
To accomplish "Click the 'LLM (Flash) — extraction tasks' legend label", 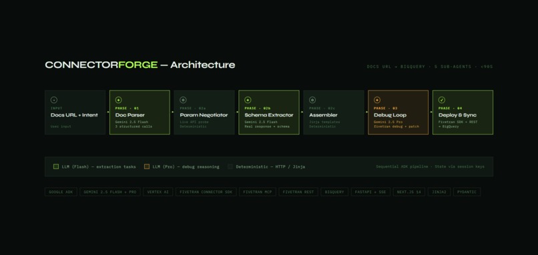I will pyautogui.click(x=99, y=166).
